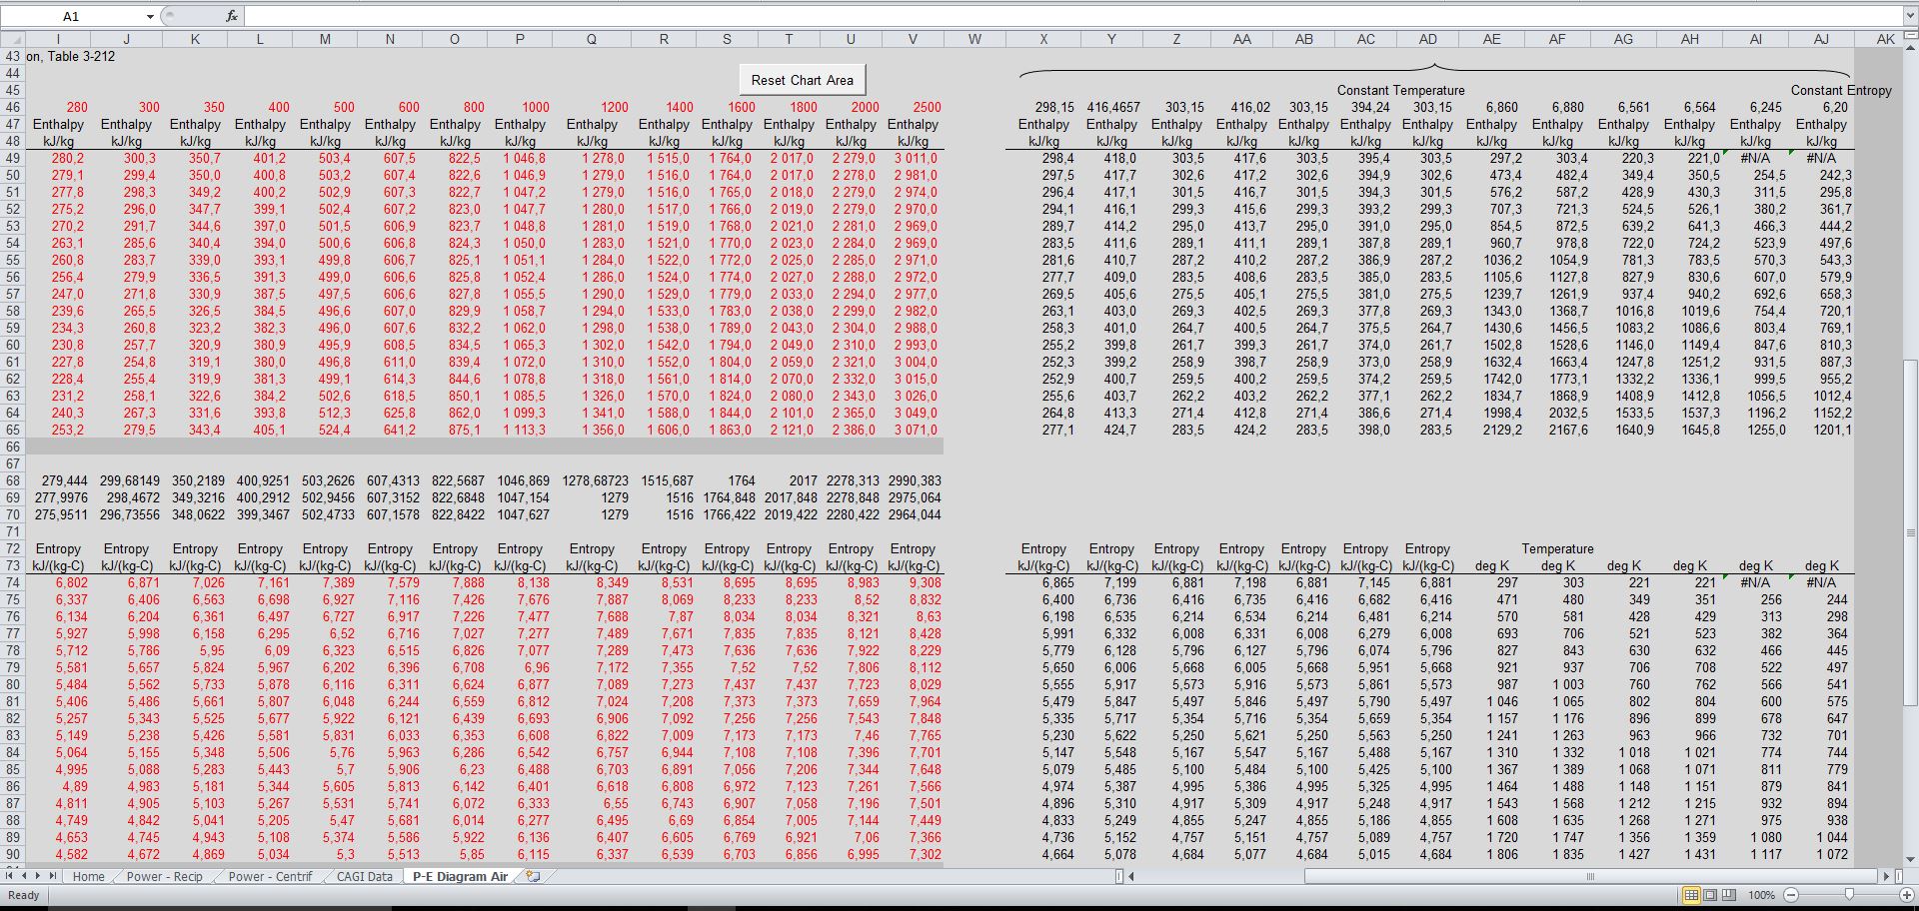
Task: Select the Enthalpy label in column Q
Action: 592,124
